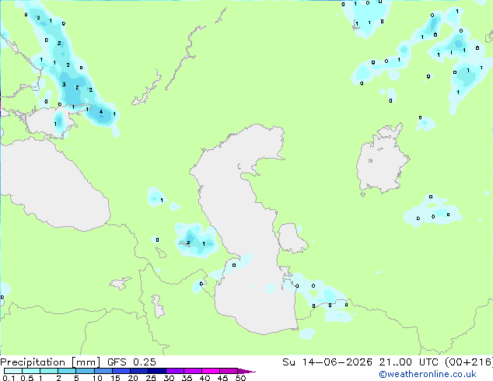493x381 pixels.
Task: Click the "(00+216)" forecast offset text
Action: pyautogui.click(x=469, y=362)
